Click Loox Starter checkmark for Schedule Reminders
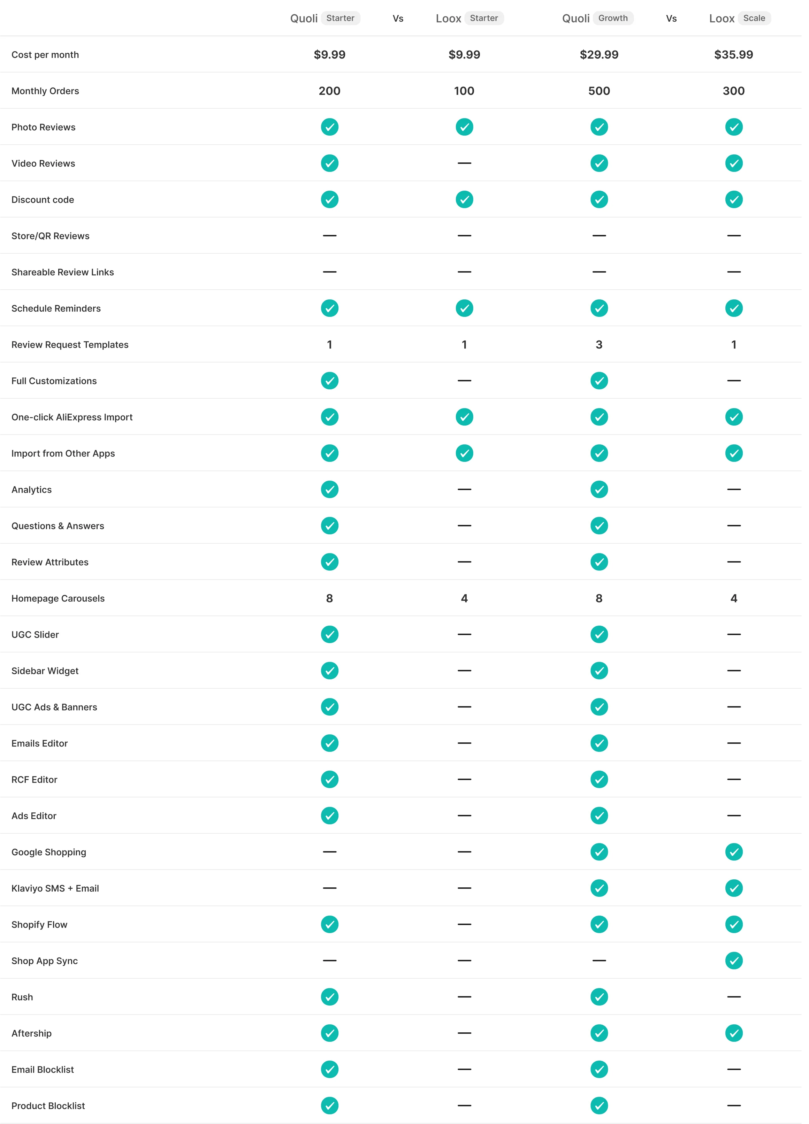Screen dimensions: 809x1124 [465, 308]
